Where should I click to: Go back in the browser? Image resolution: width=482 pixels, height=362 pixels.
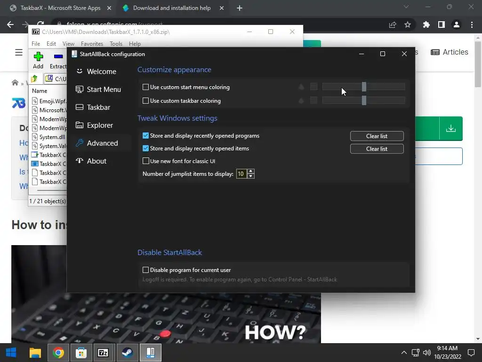click(10, 25)
